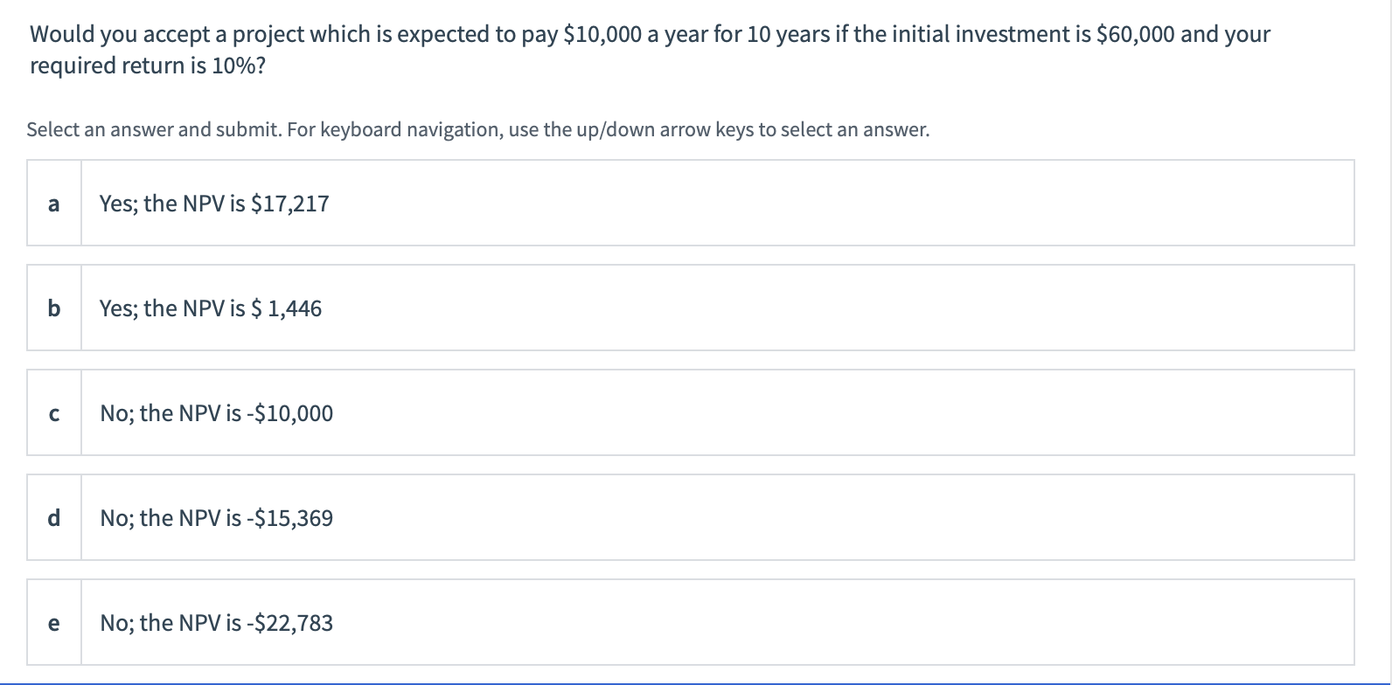The height and width of the screenshot is (685, 1392).
Task: Choose 'No; the NPV is -$15,369'
Action: point(216,518)
